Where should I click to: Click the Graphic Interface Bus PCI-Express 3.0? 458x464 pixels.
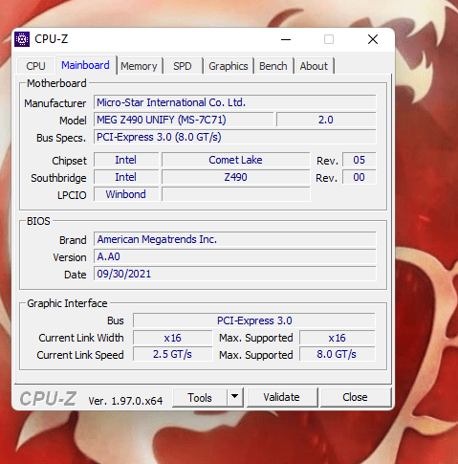[x=254, y=320]
